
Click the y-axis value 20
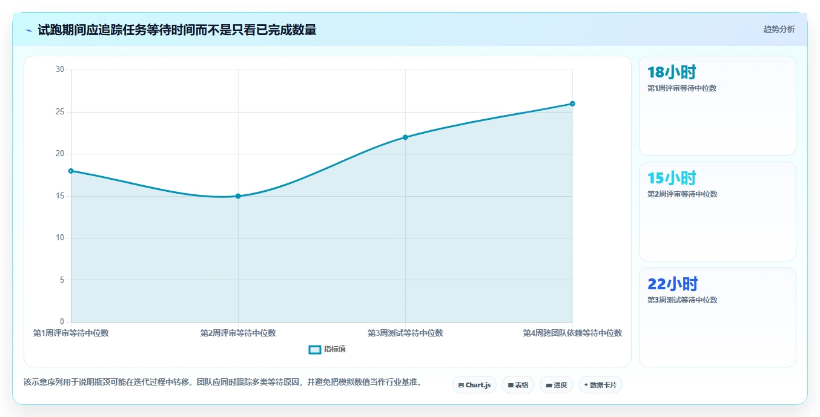point(59,154)
